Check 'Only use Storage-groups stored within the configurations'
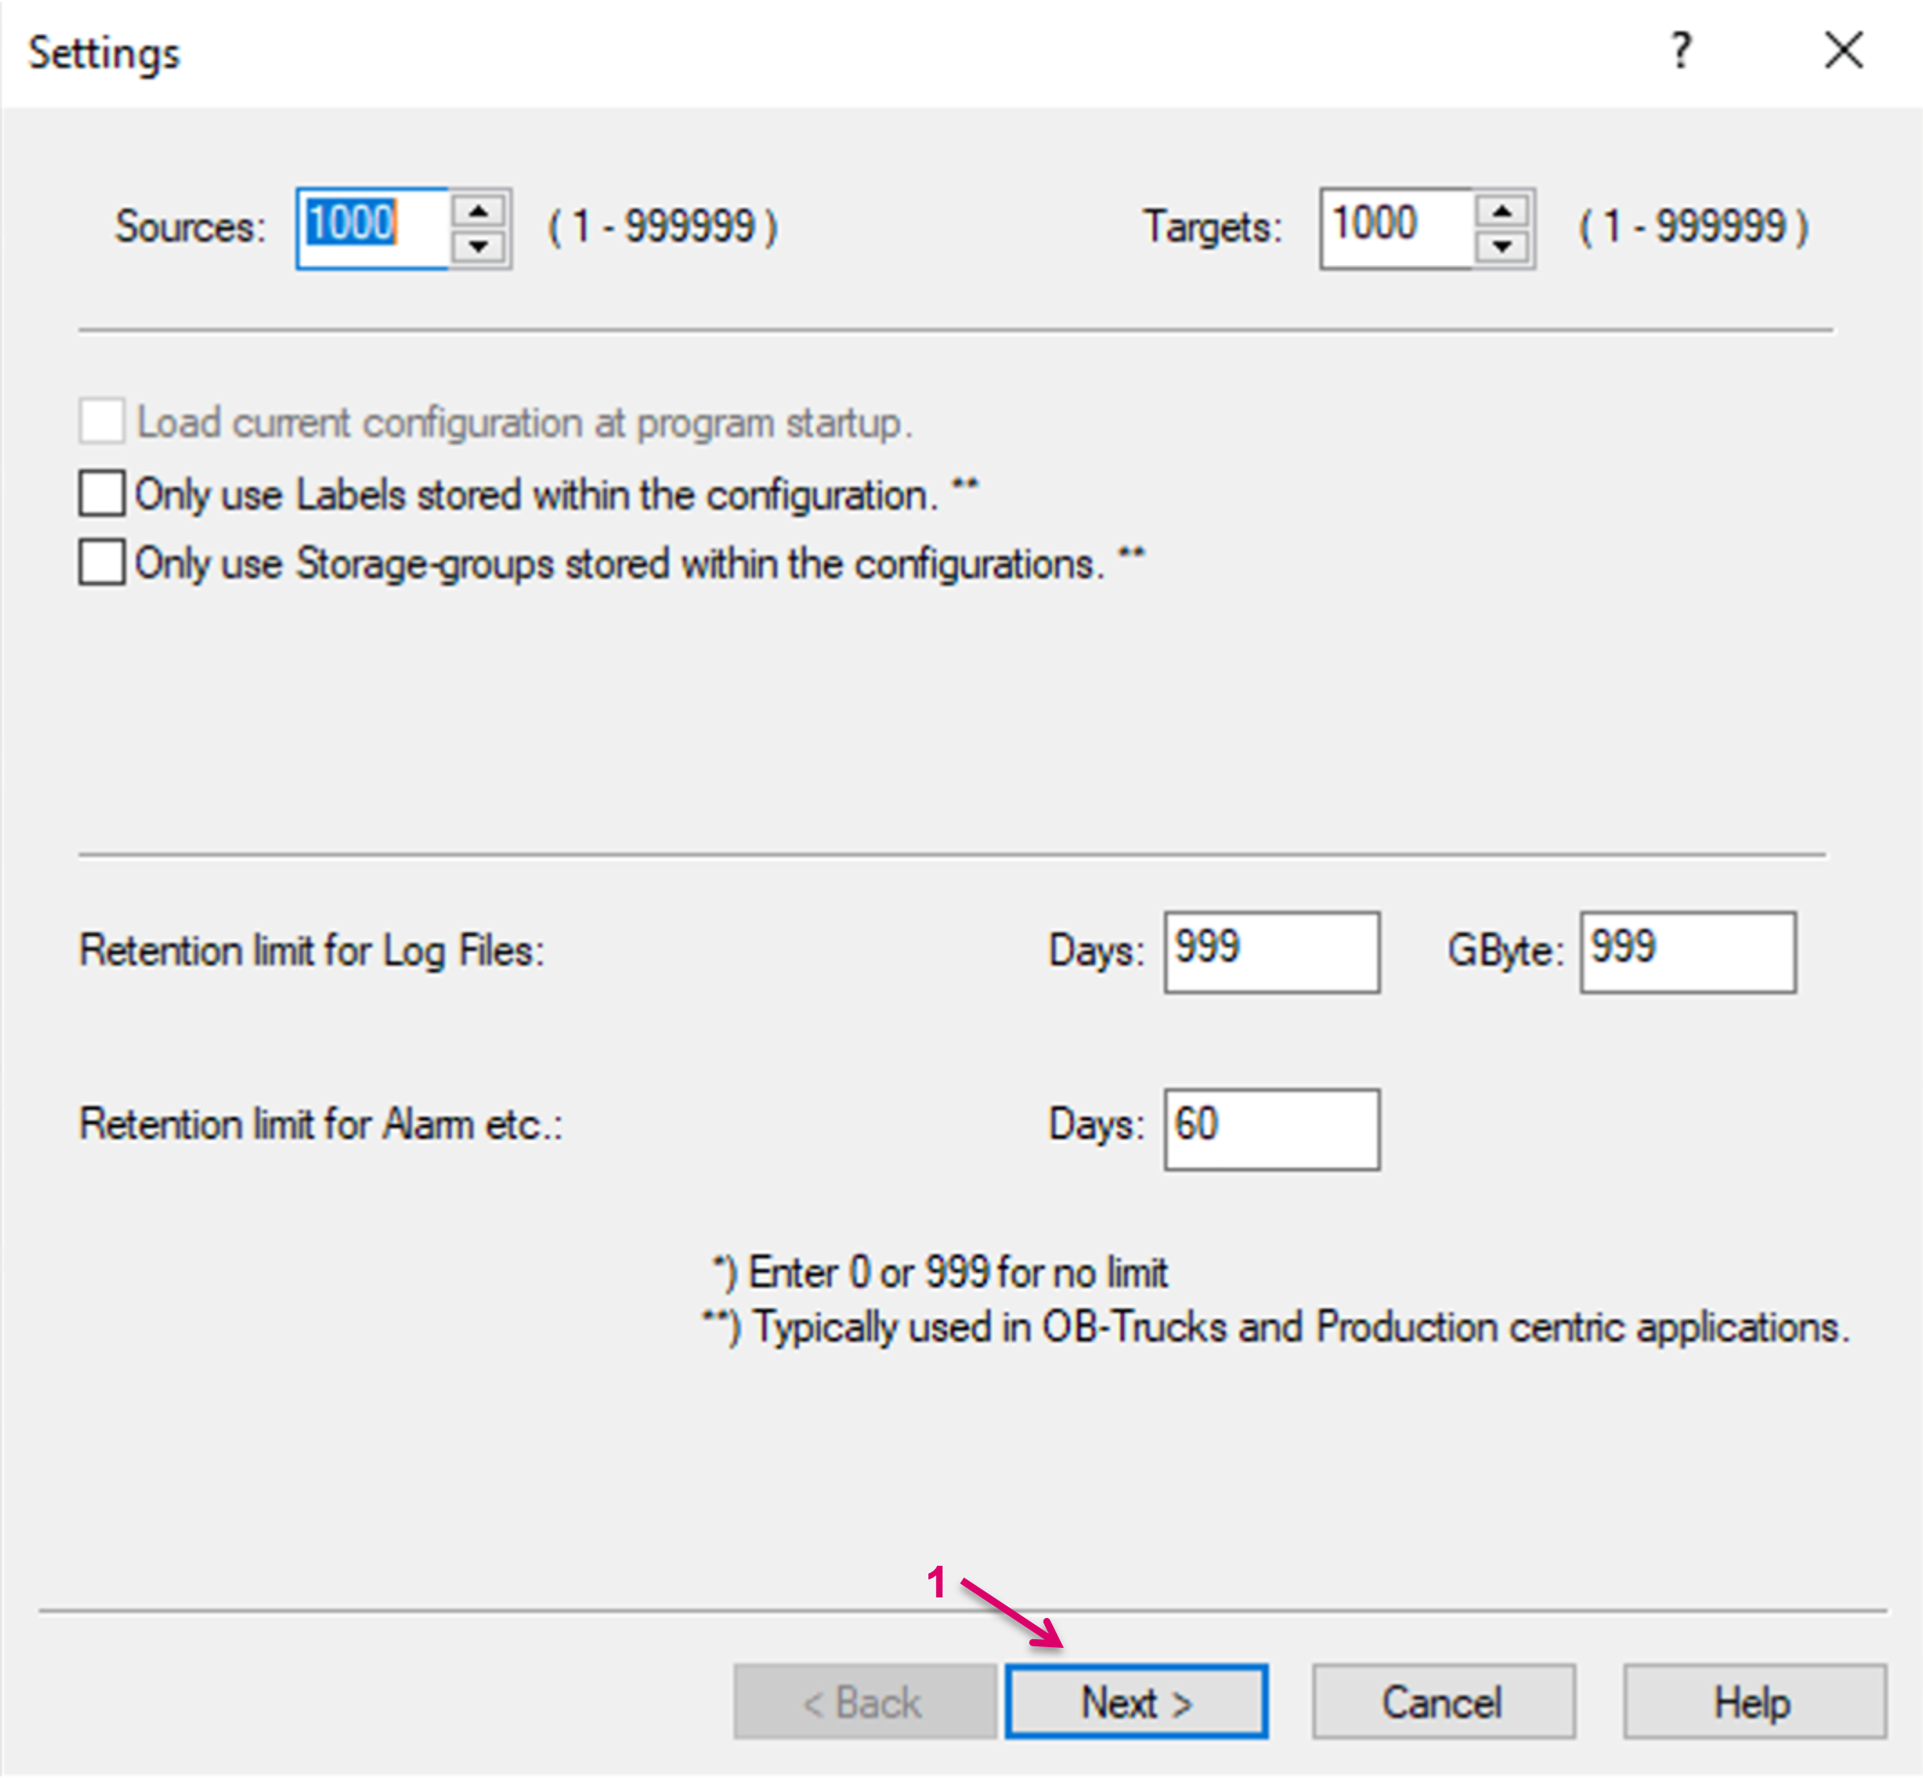The height and width of the screenshot is (1778, 1923). tap(102, 562)
